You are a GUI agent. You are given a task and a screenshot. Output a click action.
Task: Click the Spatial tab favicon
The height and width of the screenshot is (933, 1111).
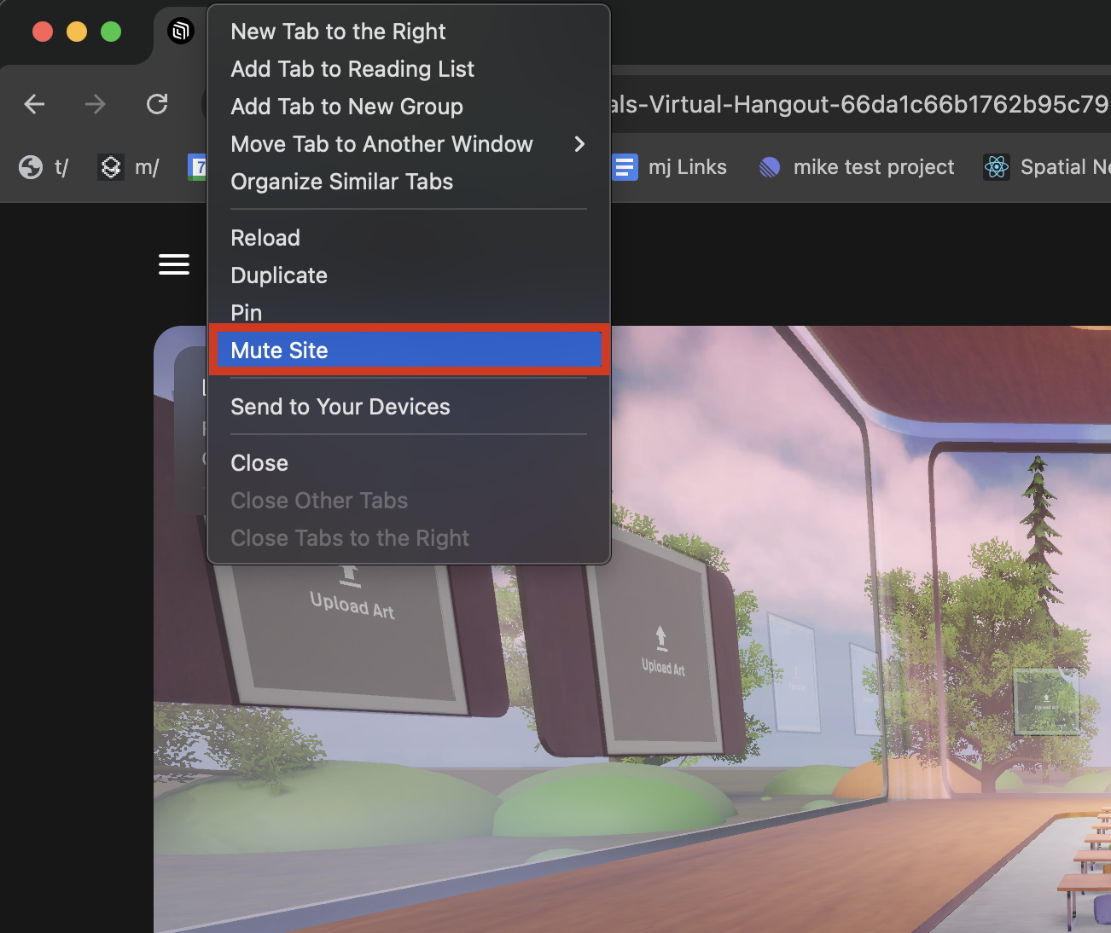pos(181,32)
